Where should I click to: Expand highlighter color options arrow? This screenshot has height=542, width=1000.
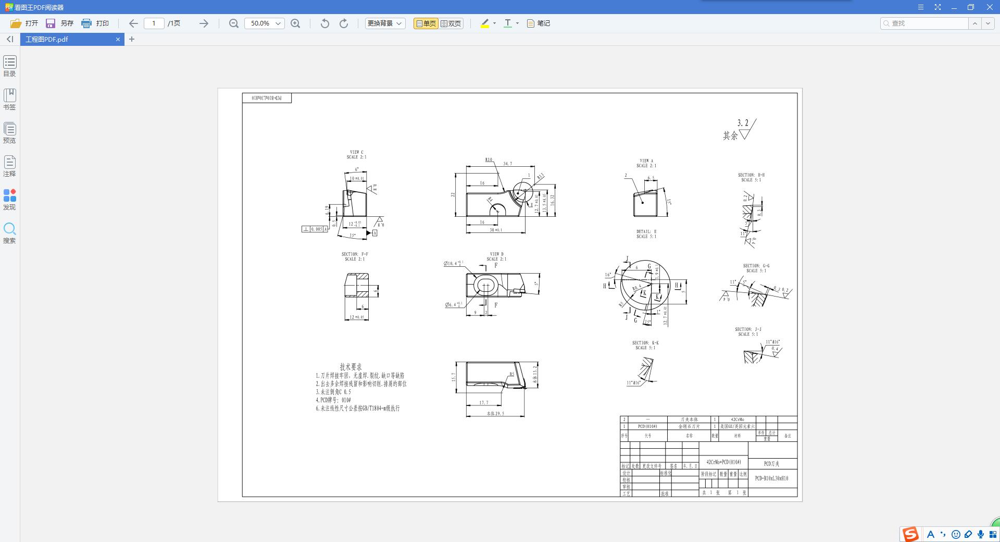click(x=494, y=23)
